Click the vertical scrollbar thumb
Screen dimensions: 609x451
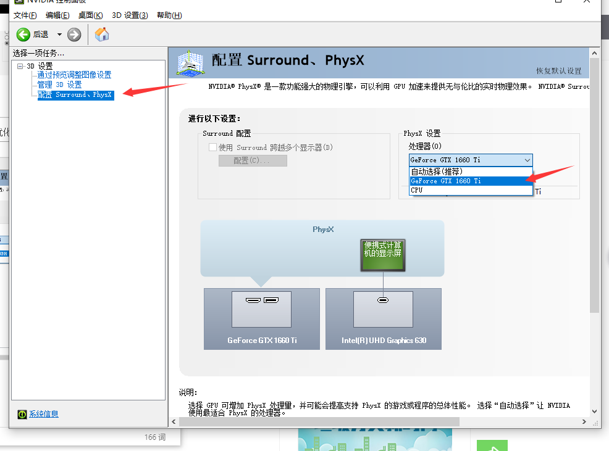(x=594, y=185)
